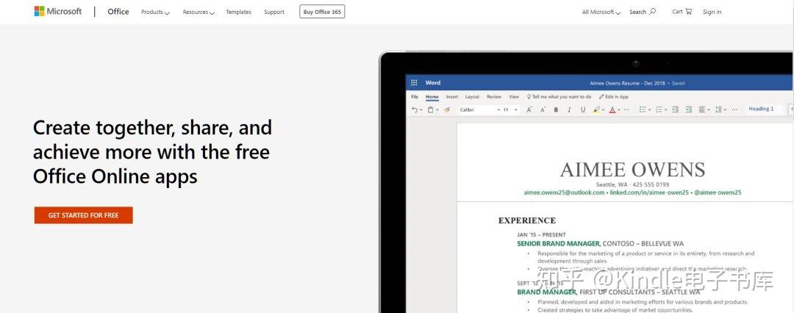Select the Format Painter brush
Viewport: 794px width, 313px height.
pyautogui.click(x=447, y=109)
